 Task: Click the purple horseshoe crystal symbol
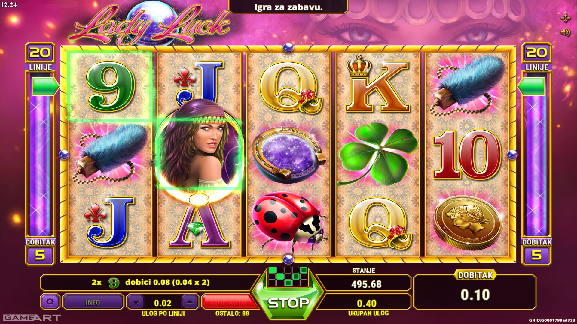(x=288, y=155)
